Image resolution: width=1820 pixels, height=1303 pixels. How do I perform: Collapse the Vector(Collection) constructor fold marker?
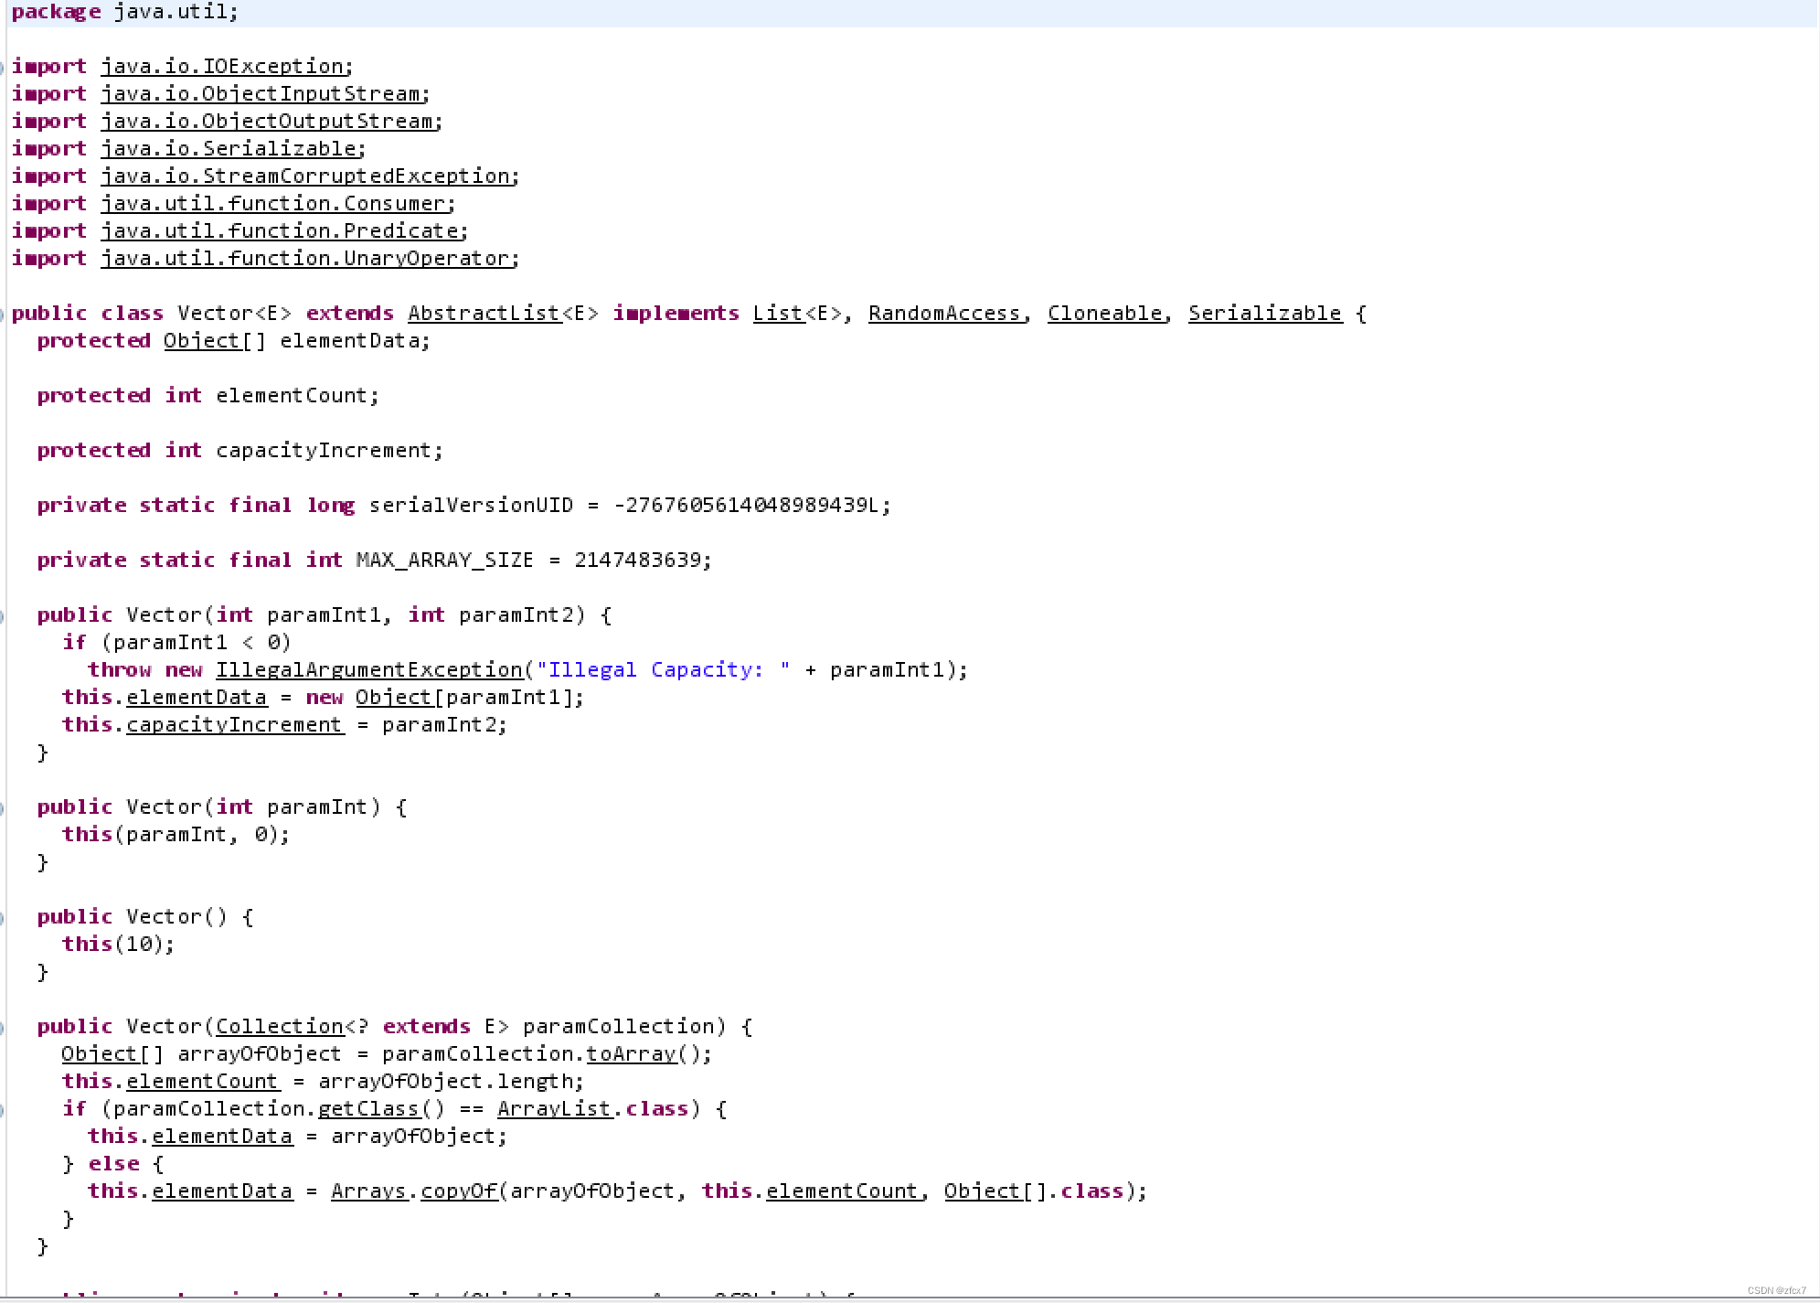(2, 1027)
